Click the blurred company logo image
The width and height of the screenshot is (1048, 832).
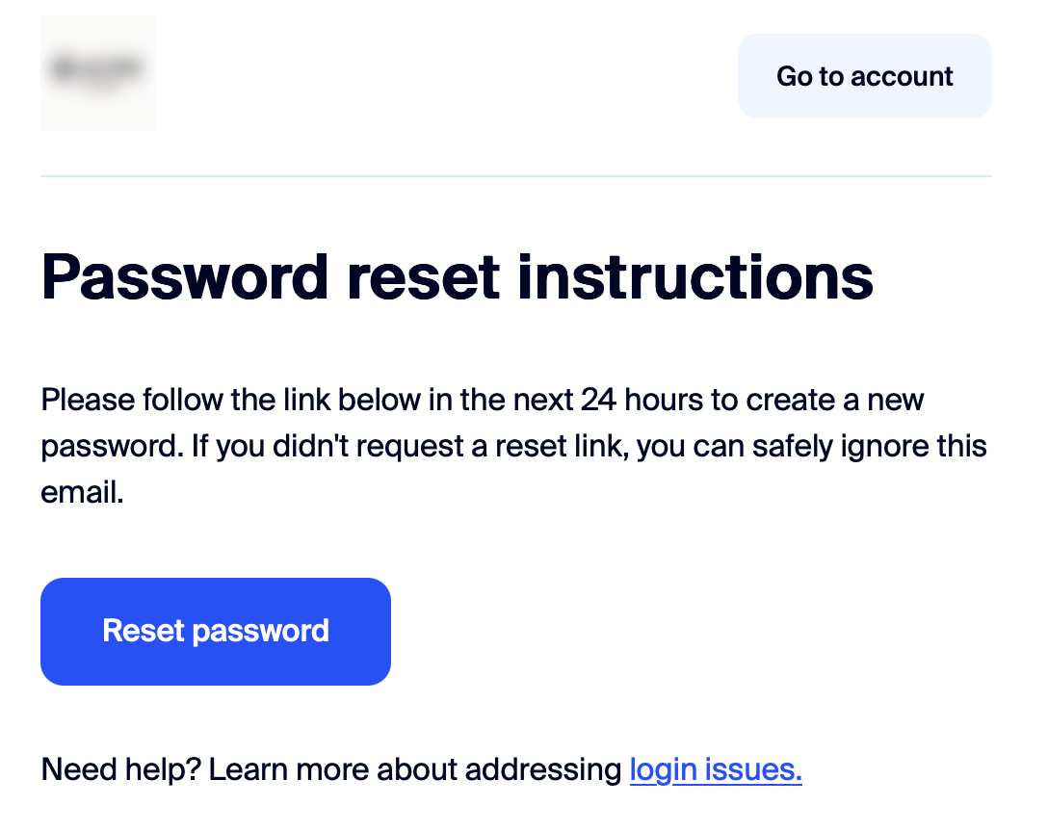[x=97, y=73]
